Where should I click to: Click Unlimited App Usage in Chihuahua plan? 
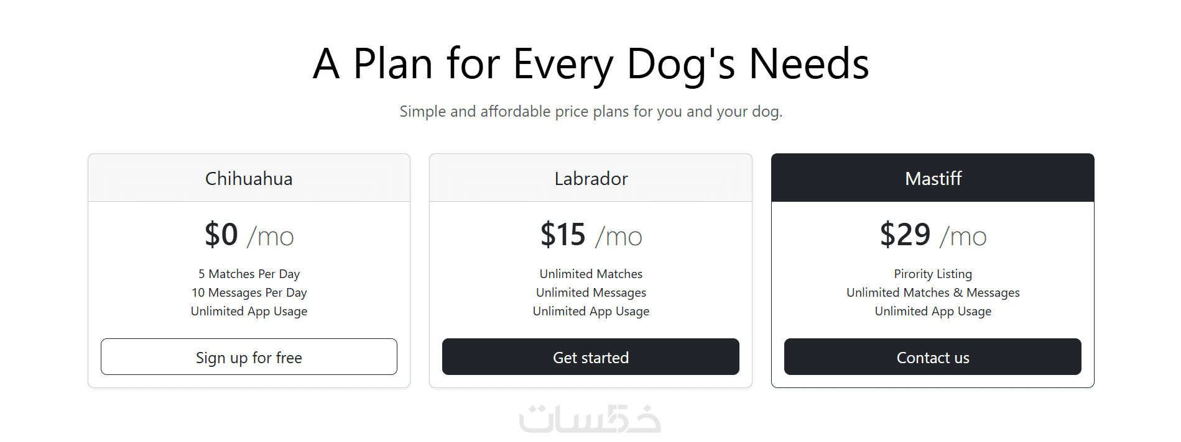coord(249,311)
